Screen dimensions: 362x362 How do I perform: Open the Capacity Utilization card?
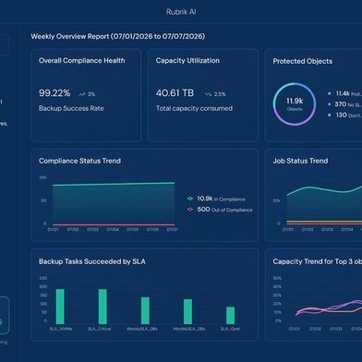click(203, 95)
